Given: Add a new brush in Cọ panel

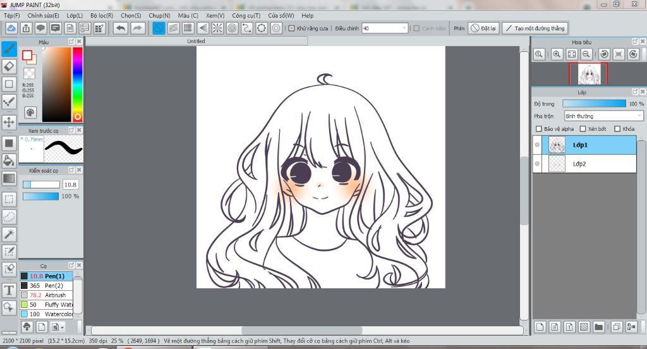Looking at the screenshot, I should point(41,327).
